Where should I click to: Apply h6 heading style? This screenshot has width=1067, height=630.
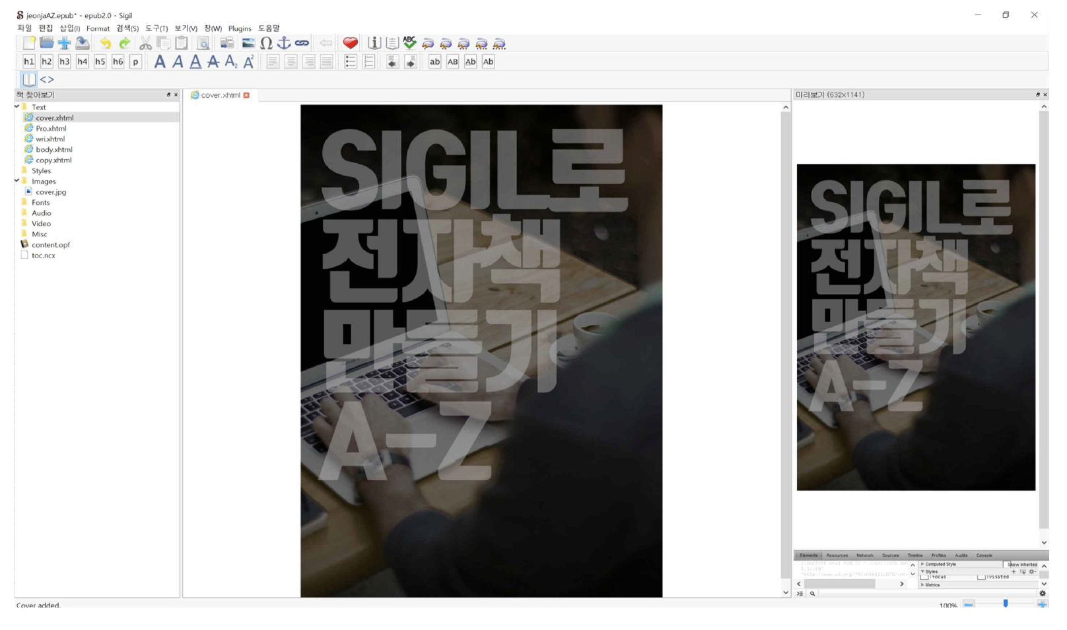click(118, 61)
